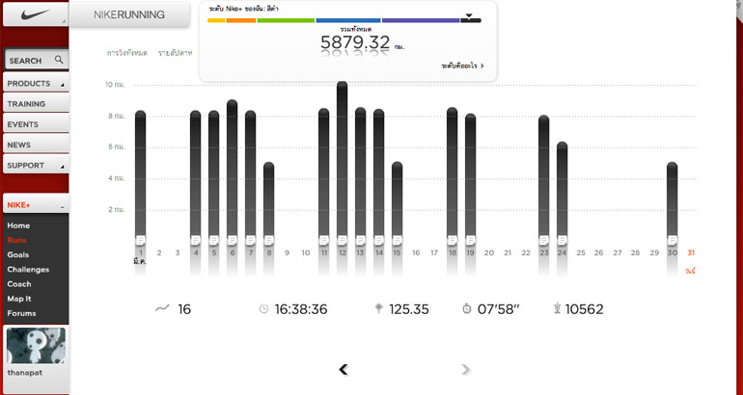Expand the PRODUCTS menu
The image size is (743, 395).
coord(35,84)
